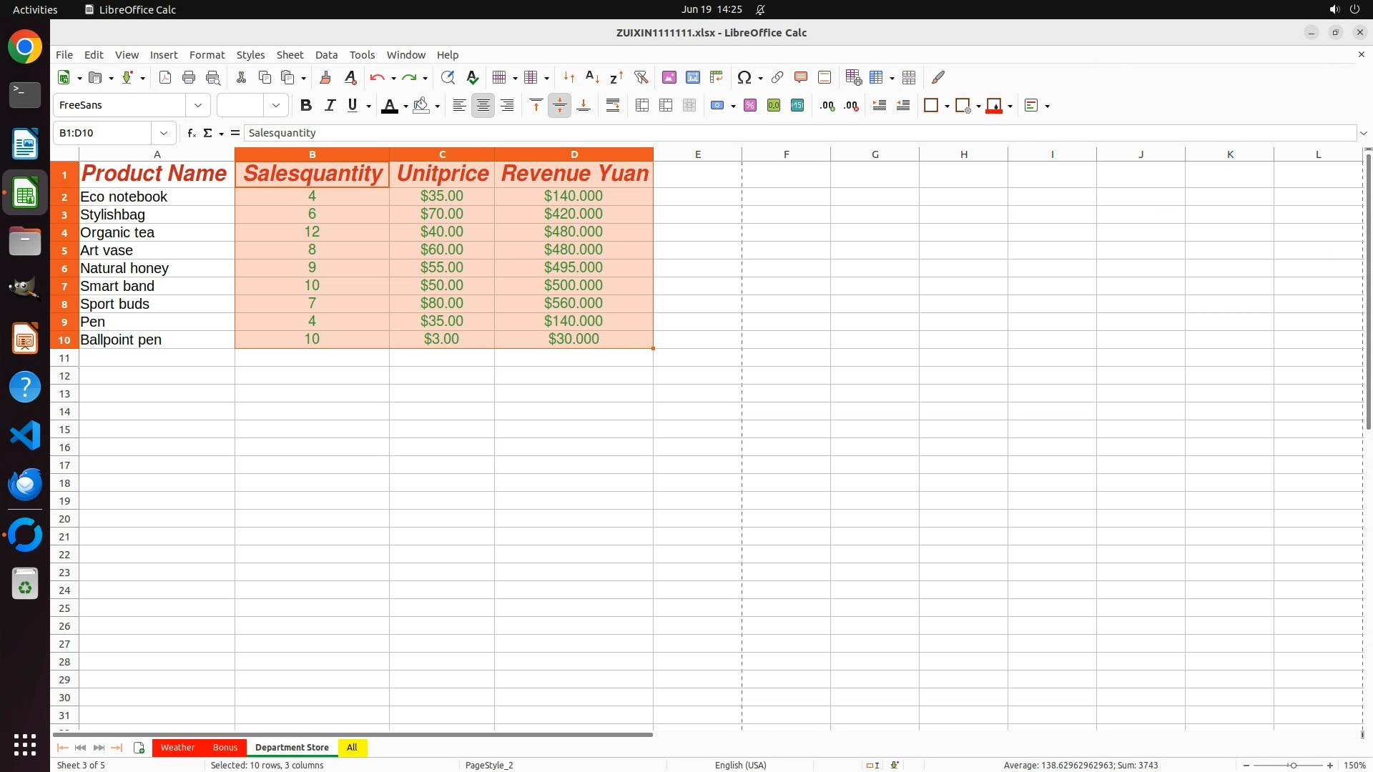Viewport: 1373px width, 772px height.
Task: Click the Insert Special Character omega icon
Action: coord(744,77)
